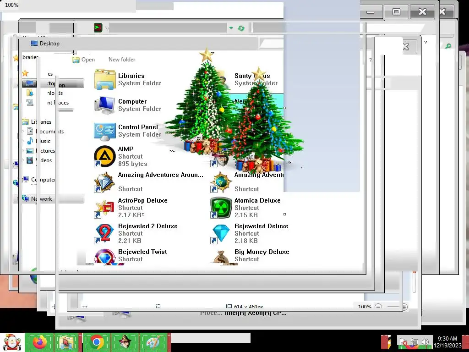Image resolution: width=469 pixels, height=352 pixels.
Task: Click the refresh icon in the address bar
Action: [x=241, y=28]
